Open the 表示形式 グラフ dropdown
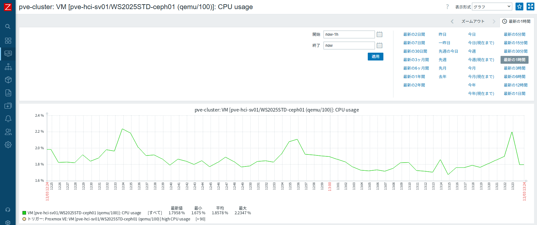This screenshot has width=537, height=225. (492, 7)
